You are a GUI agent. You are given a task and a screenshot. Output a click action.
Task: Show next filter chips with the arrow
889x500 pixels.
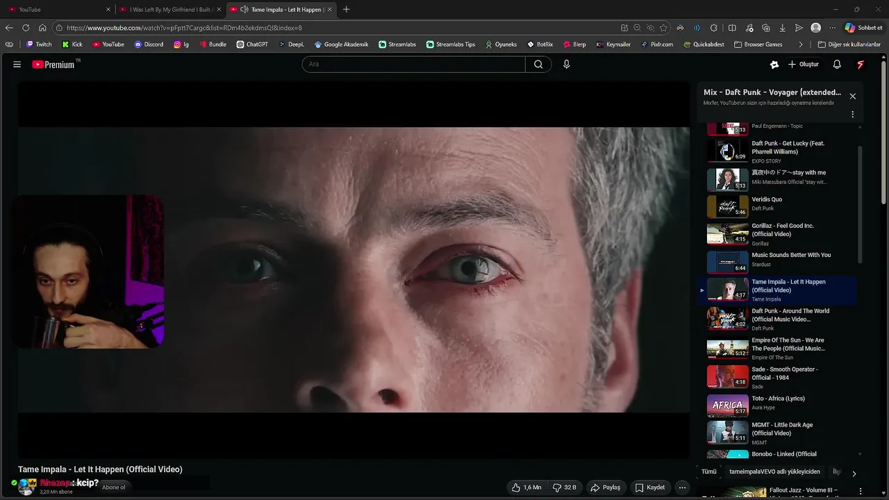(854, 474)
